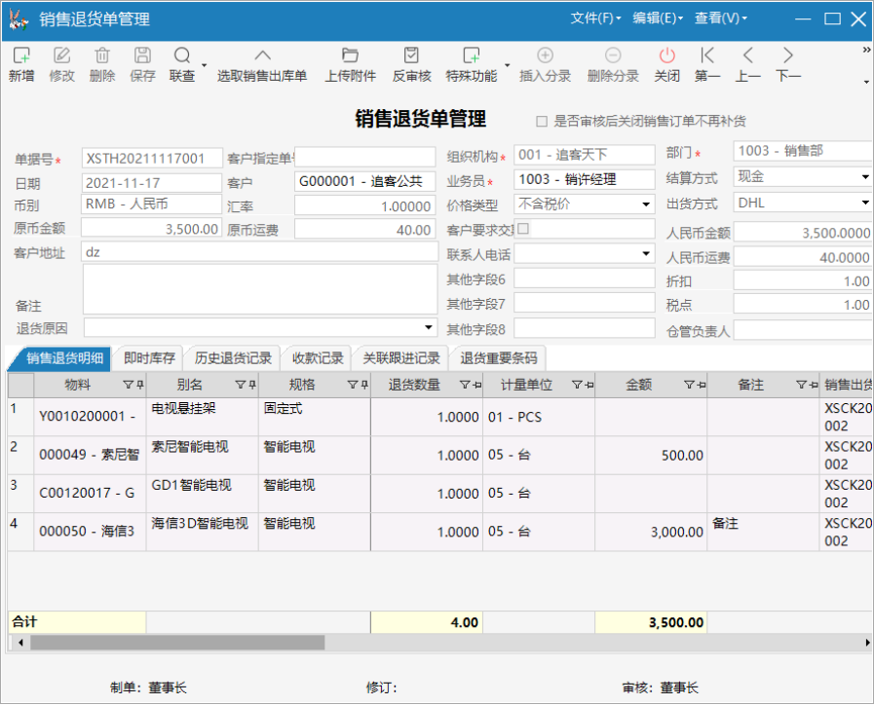Screen dimensions: 874x705
Task: Click the 上传附件 folder icon
Action: [x=350, y=56]
